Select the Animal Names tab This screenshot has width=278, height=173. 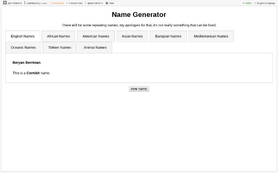(95, 48)
